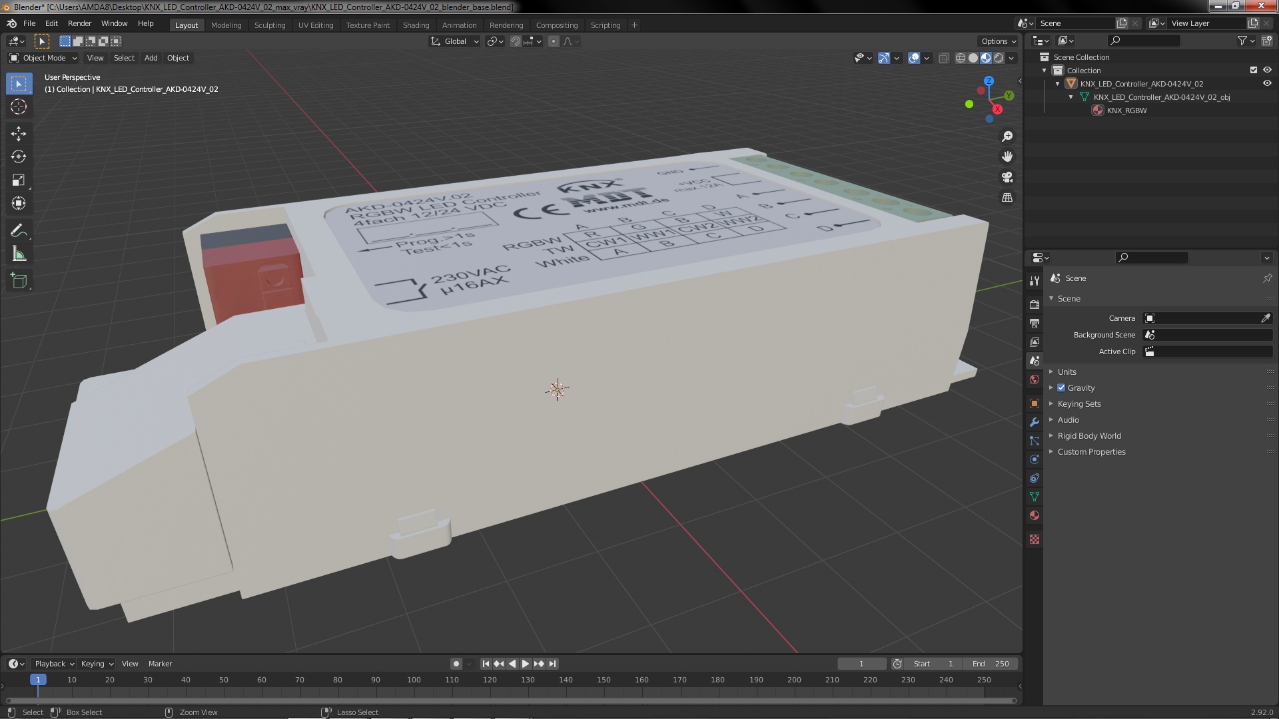Switch to Solid shading mode
Viewport: 1279px width, 719px height.
pyautogui.click(x=973, y=58)
